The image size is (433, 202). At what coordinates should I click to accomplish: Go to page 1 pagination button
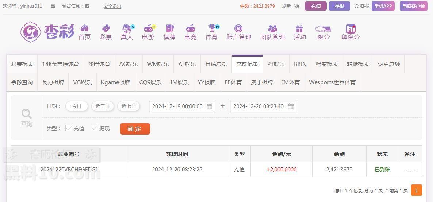coord(417,190)
